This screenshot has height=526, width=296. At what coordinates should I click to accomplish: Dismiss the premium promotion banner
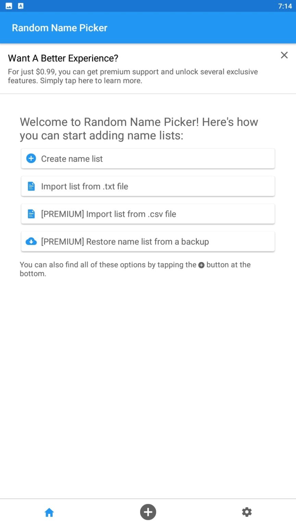point(284,55)
